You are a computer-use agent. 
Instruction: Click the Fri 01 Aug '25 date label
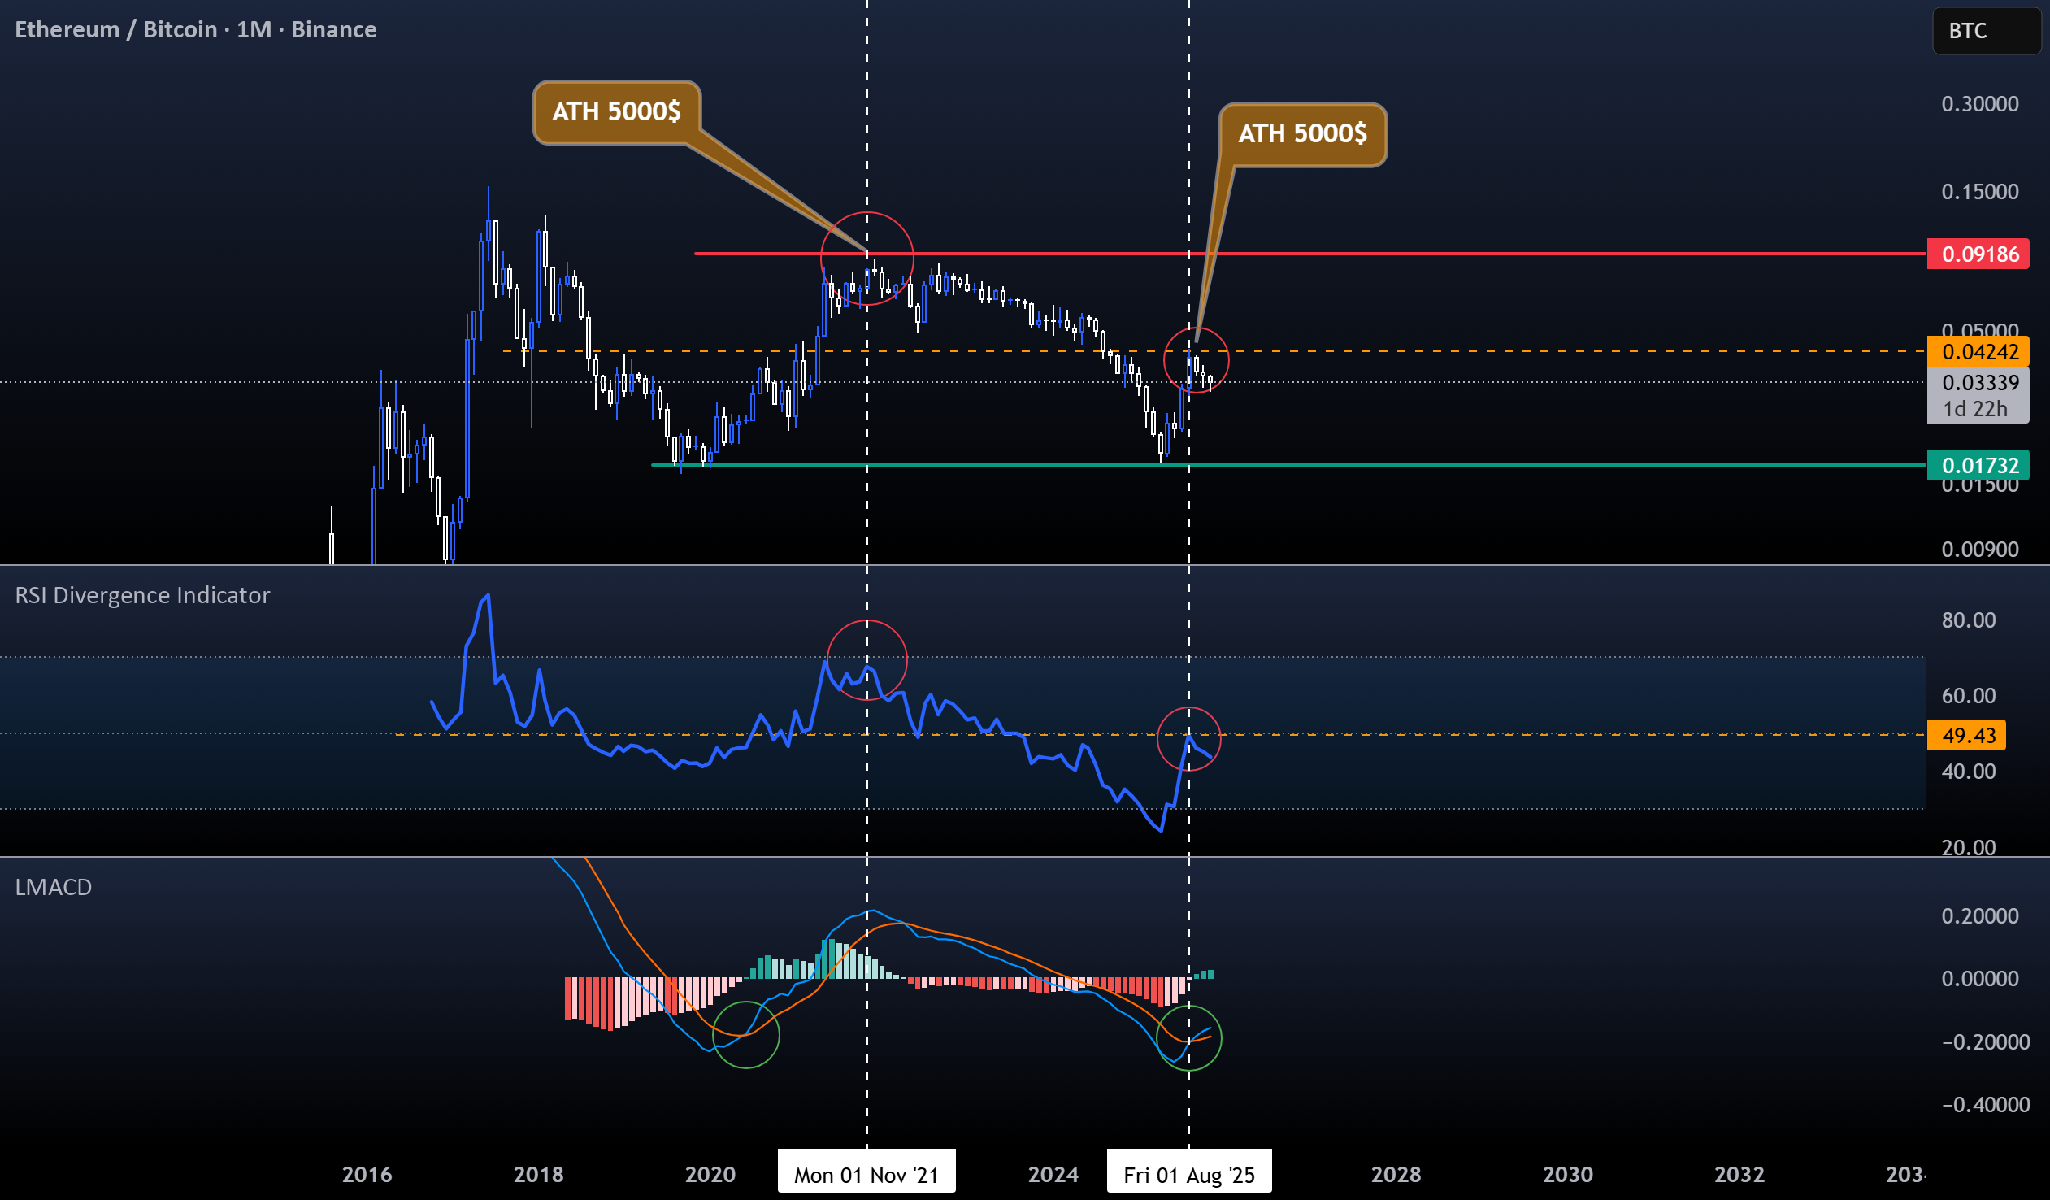tap(1188, 1174)
